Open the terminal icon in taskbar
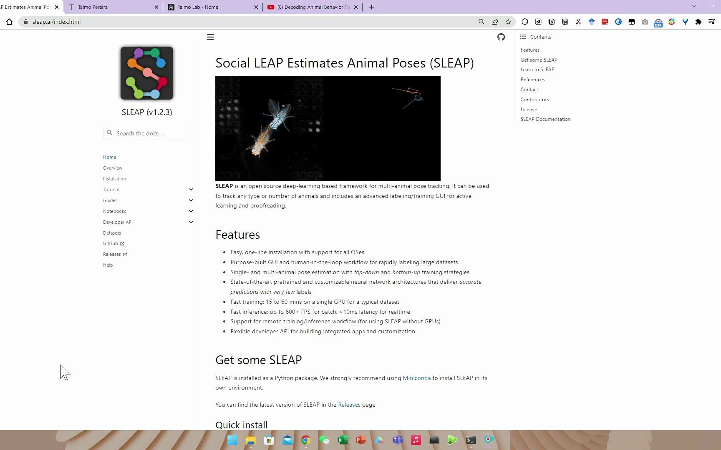Viewport: 721px width, 450px height. pos(471,440)
